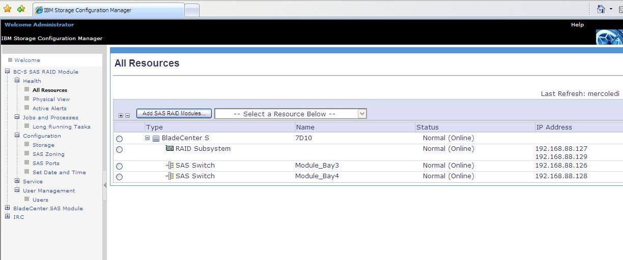This screenshot has height=260, width=623.
Task: Open the Welcome page
Action: 27,60
